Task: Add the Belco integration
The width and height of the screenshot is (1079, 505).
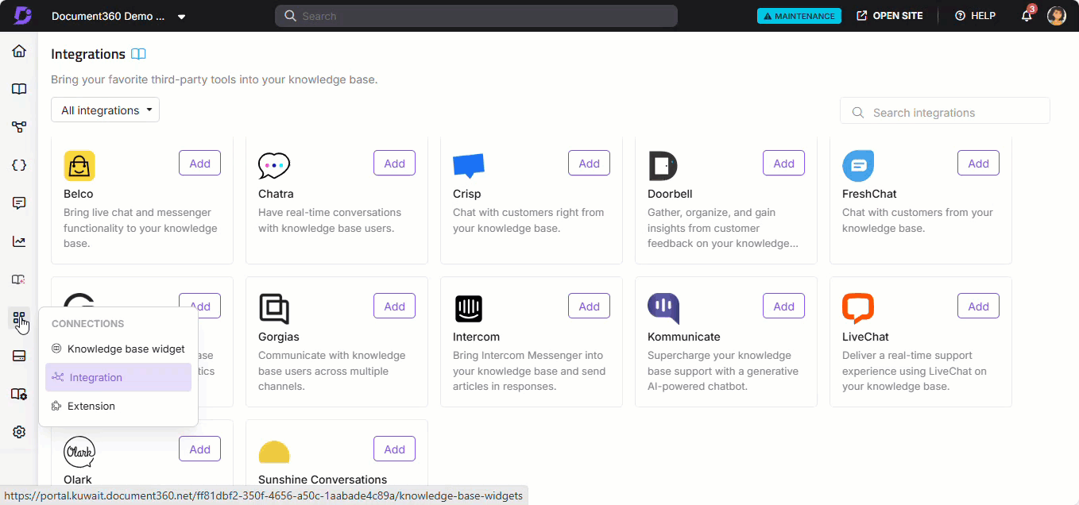Action: point(199,164)
